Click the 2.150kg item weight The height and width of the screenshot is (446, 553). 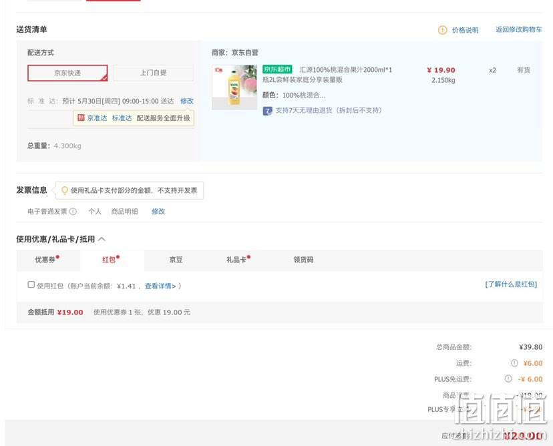point(443,80)
